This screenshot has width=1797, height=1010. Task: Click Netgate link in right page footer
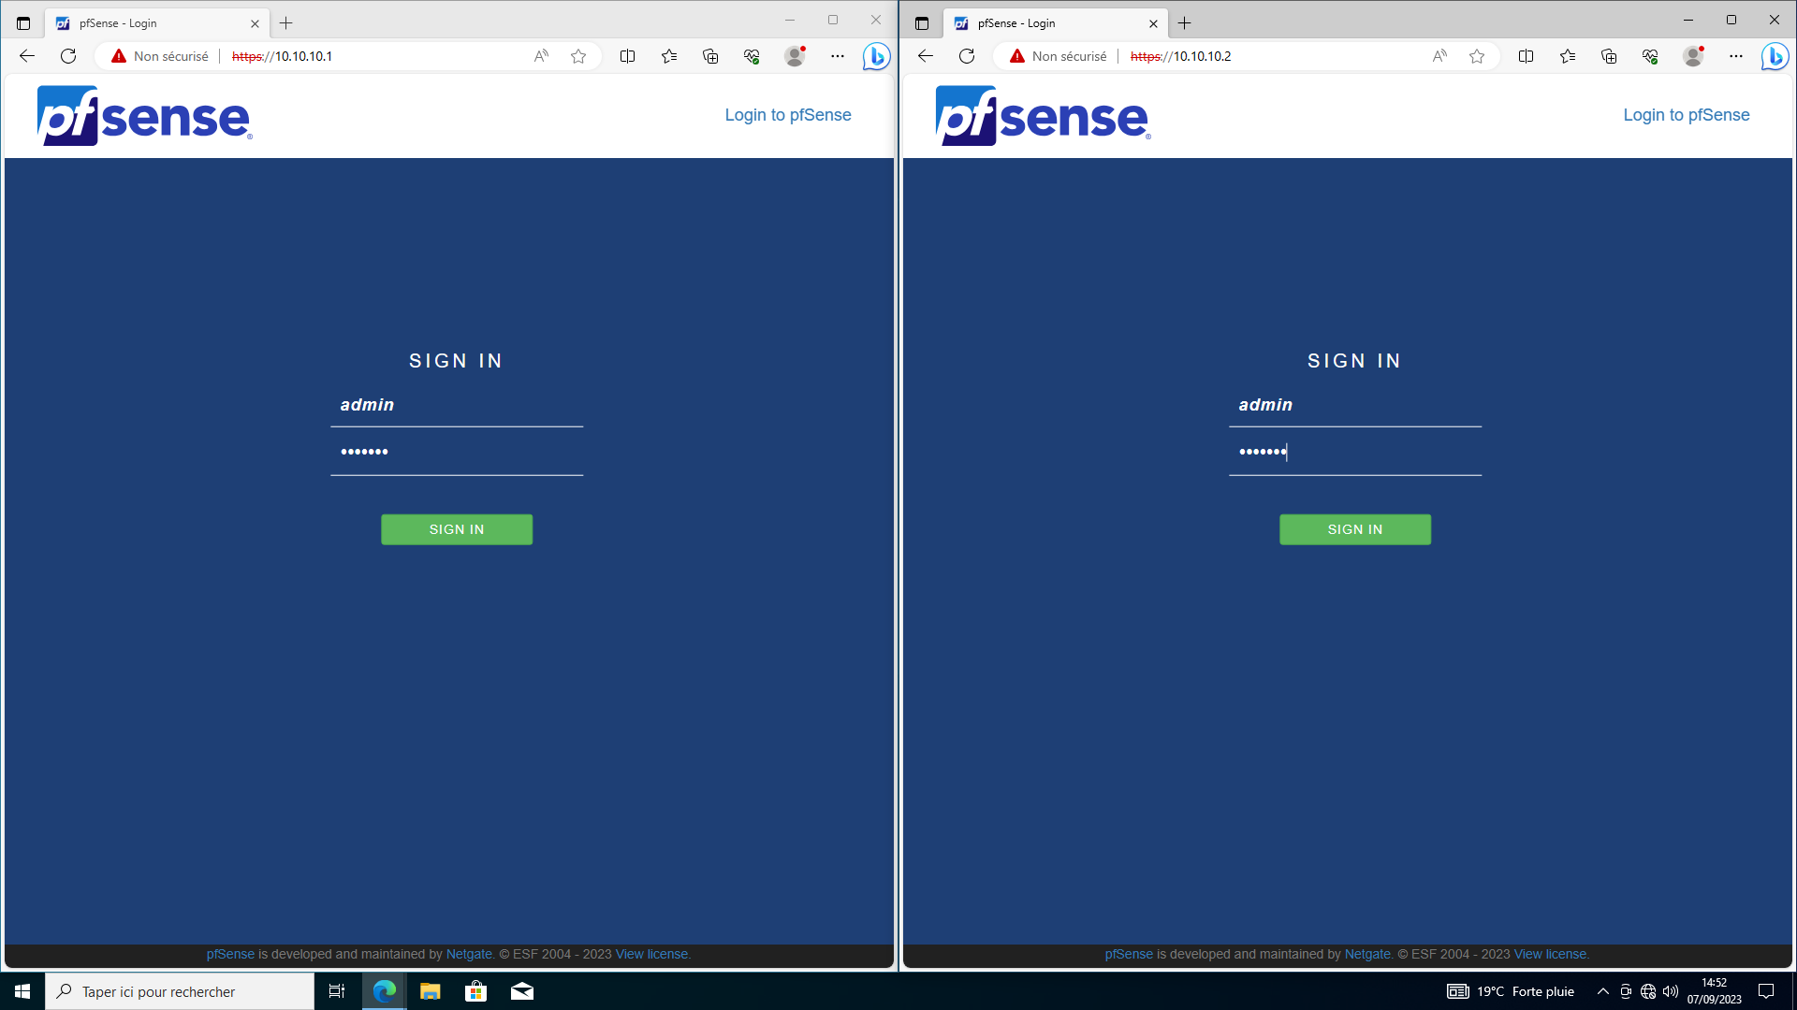coord(1366,954)
